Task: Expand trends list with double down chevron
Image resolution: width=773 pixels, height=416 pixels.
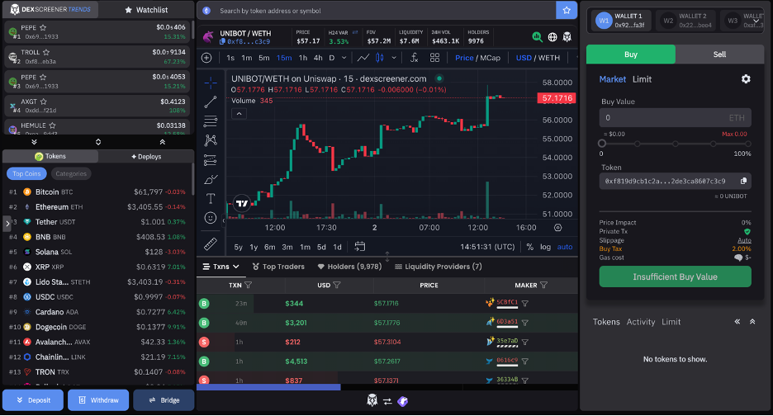Action: point(34,142)
